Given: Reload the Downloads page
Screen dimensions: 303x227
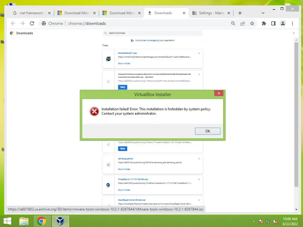Looking at the screenshot, I should [x=32, y=23].
